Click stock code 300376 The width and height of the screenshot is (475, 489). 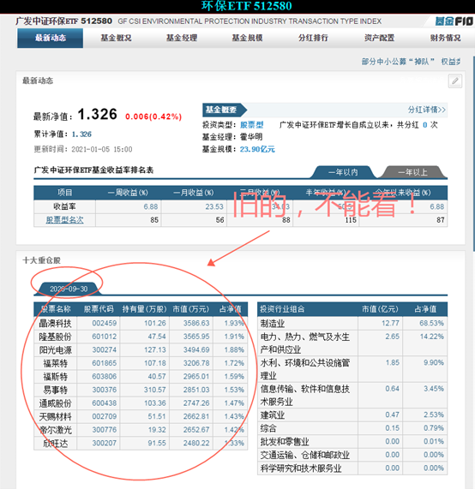[x=105, y=390]
